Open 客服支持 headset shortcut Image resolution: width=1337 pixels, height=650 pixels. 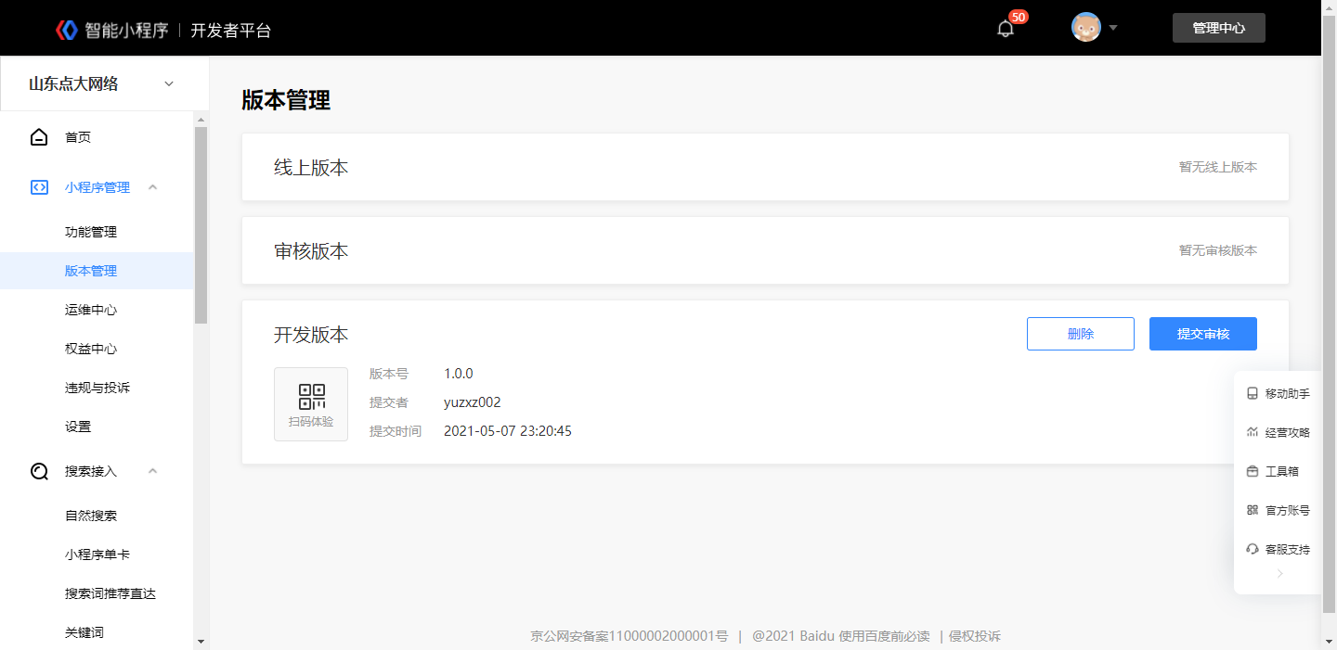[1278, 549]
